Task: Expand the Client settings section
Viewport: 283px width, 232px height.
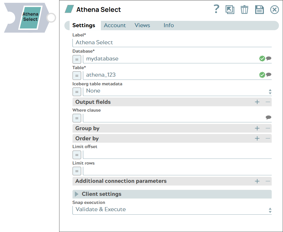Action: click(77, 194)
